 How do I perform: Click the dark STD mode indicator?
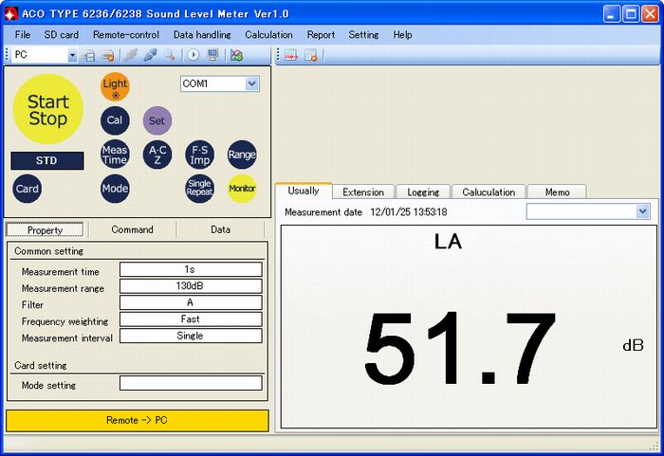[x=47, y=160]
